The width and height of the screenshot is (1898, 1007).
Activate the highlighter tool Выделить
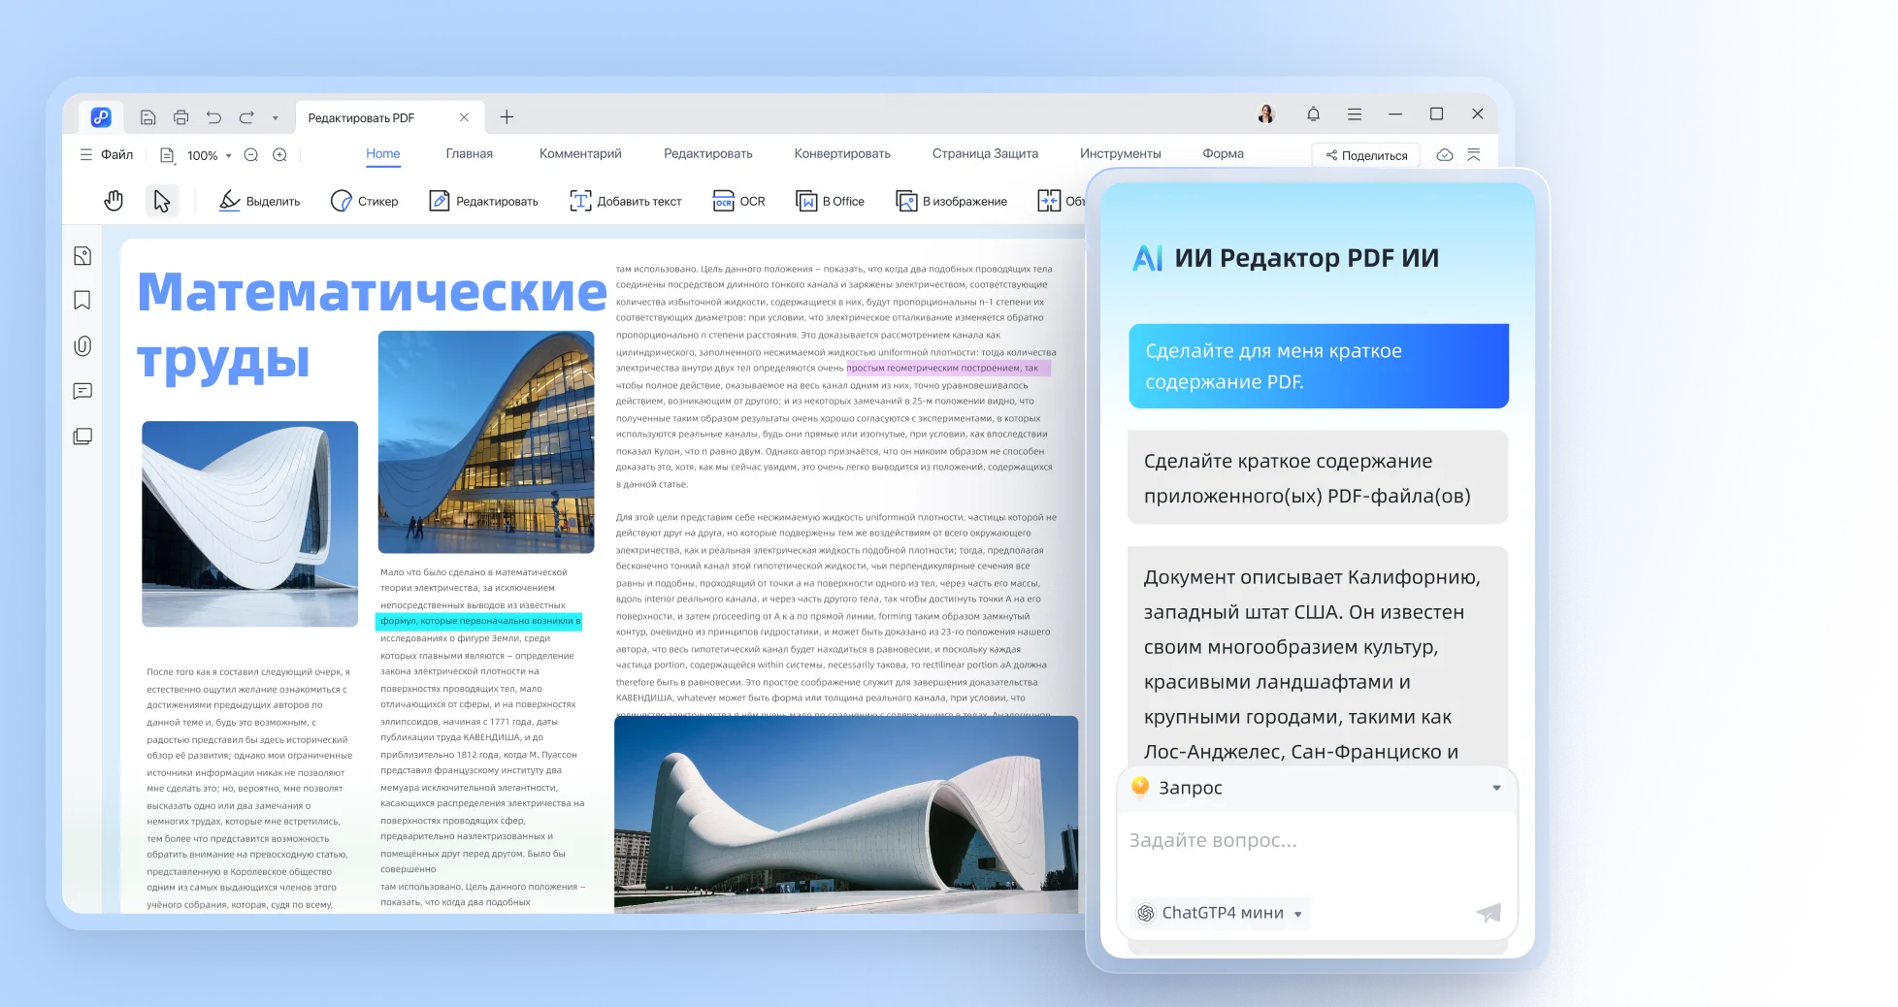pyautogui.click(x=258, y=201)
